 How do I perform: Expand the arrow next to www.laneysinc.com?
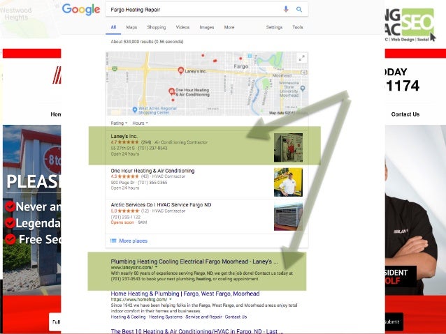(x=156, y=267)
